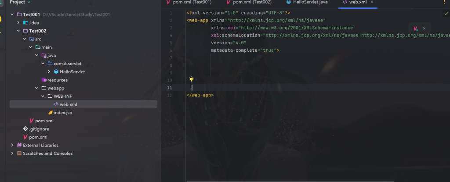The image size is (450, 182).
Task: Open the editor tabs kebab menu
Action: (445, 2)
